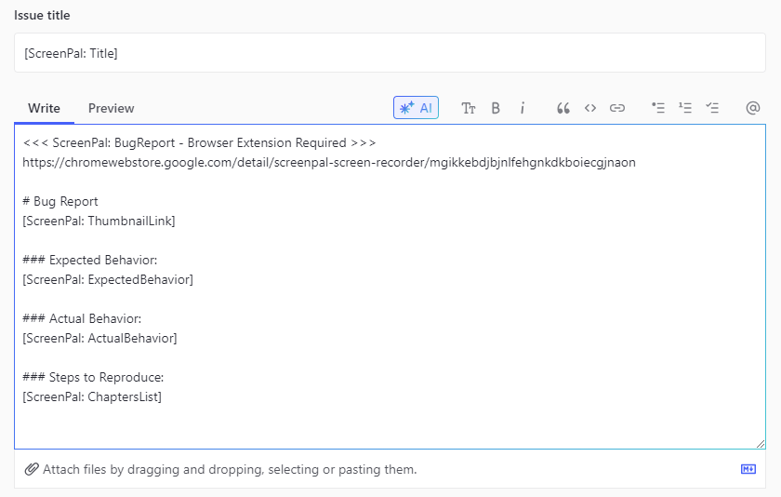781x497 pixels.
Task: Click into the issue body text area
Action: pyautogui.click(x=390, y=287)
